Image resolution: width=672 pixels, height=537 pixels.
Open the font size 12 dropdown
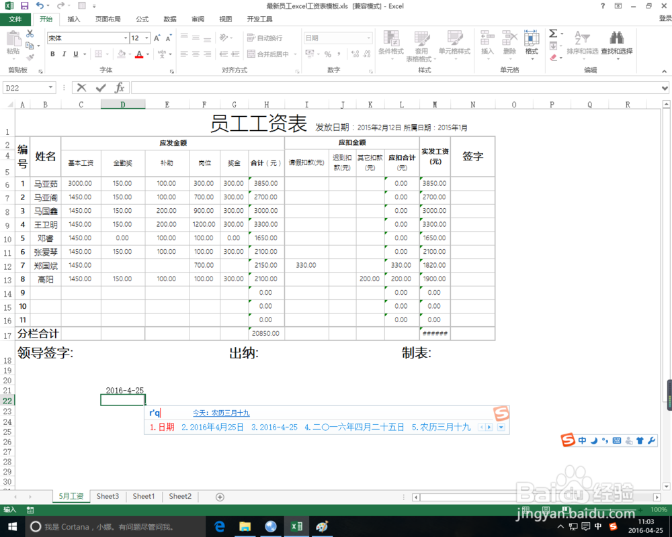[x=146, y=38]
